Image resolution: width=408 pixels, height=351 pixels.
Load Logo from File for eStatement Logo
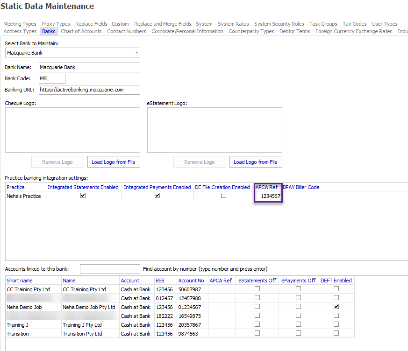[x=255, y=162]
